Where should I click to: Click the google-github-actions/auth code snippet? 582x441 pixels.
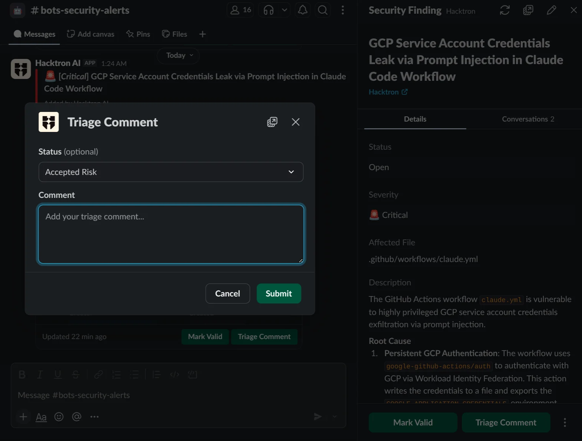[x=438, y=366]
